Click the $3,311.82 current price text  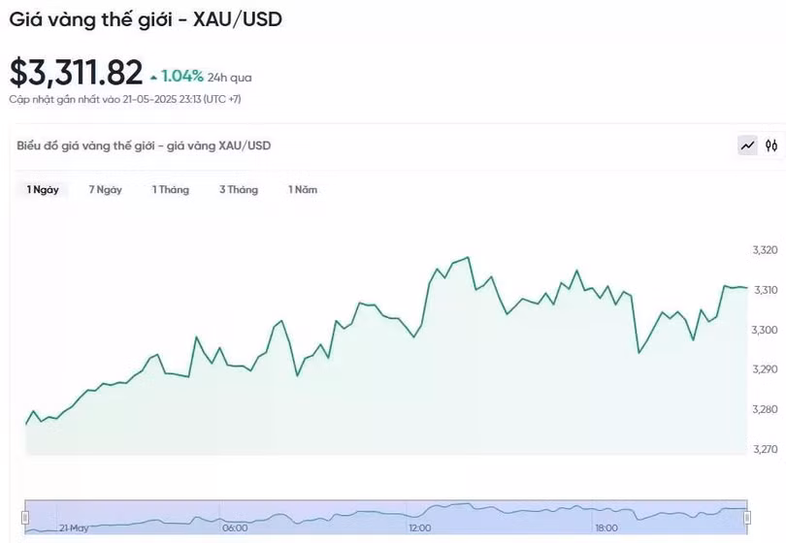(76, 73)
